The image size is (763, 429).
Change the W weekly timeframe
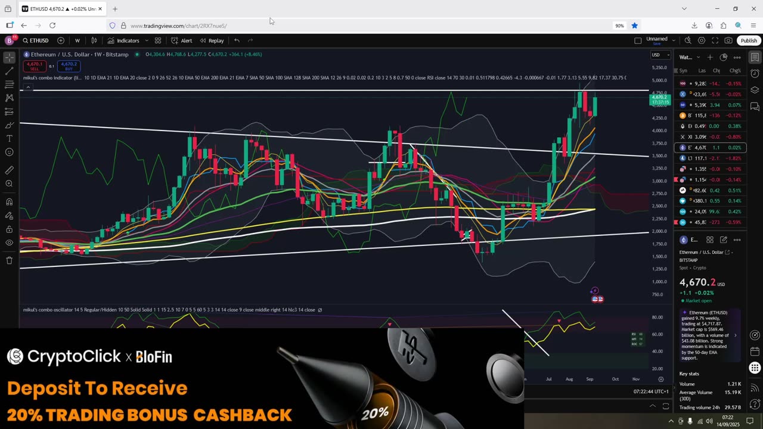pyautogui.click(x=77, y=41)
